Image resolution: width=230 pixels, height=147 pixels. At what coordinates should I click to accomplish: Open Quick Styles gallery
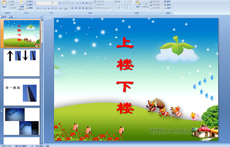point(145,5)
